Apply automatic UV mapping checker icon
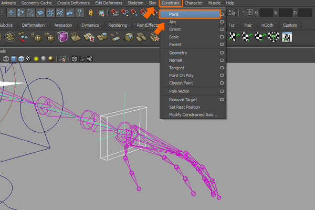Viewport: 315px width, 210px height. 274,37
